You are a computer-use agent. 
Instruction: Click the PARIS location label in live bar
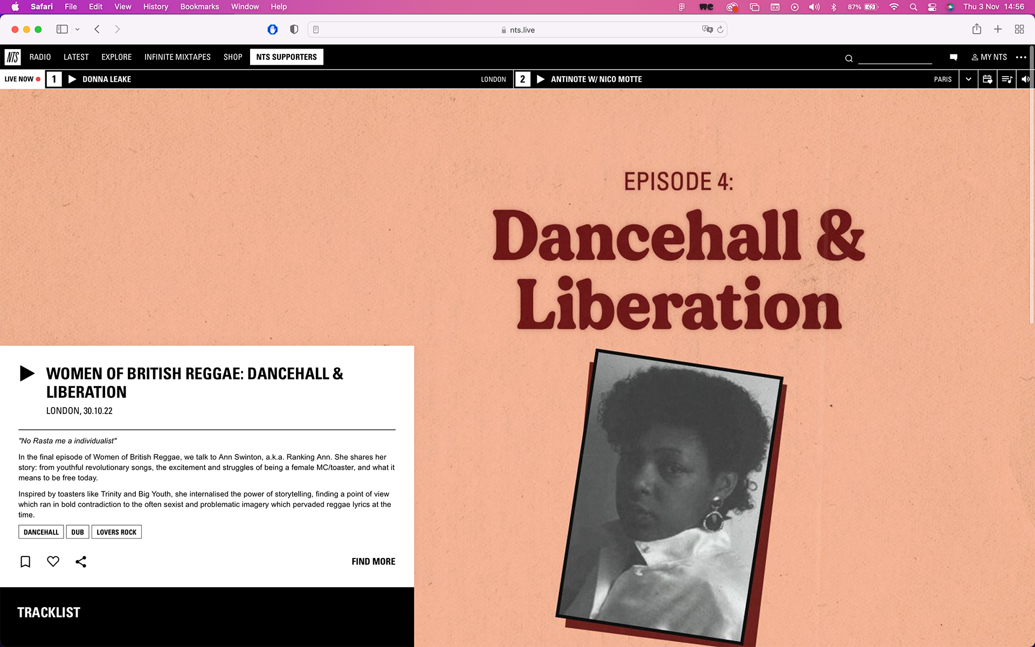(x=943, y=79)
